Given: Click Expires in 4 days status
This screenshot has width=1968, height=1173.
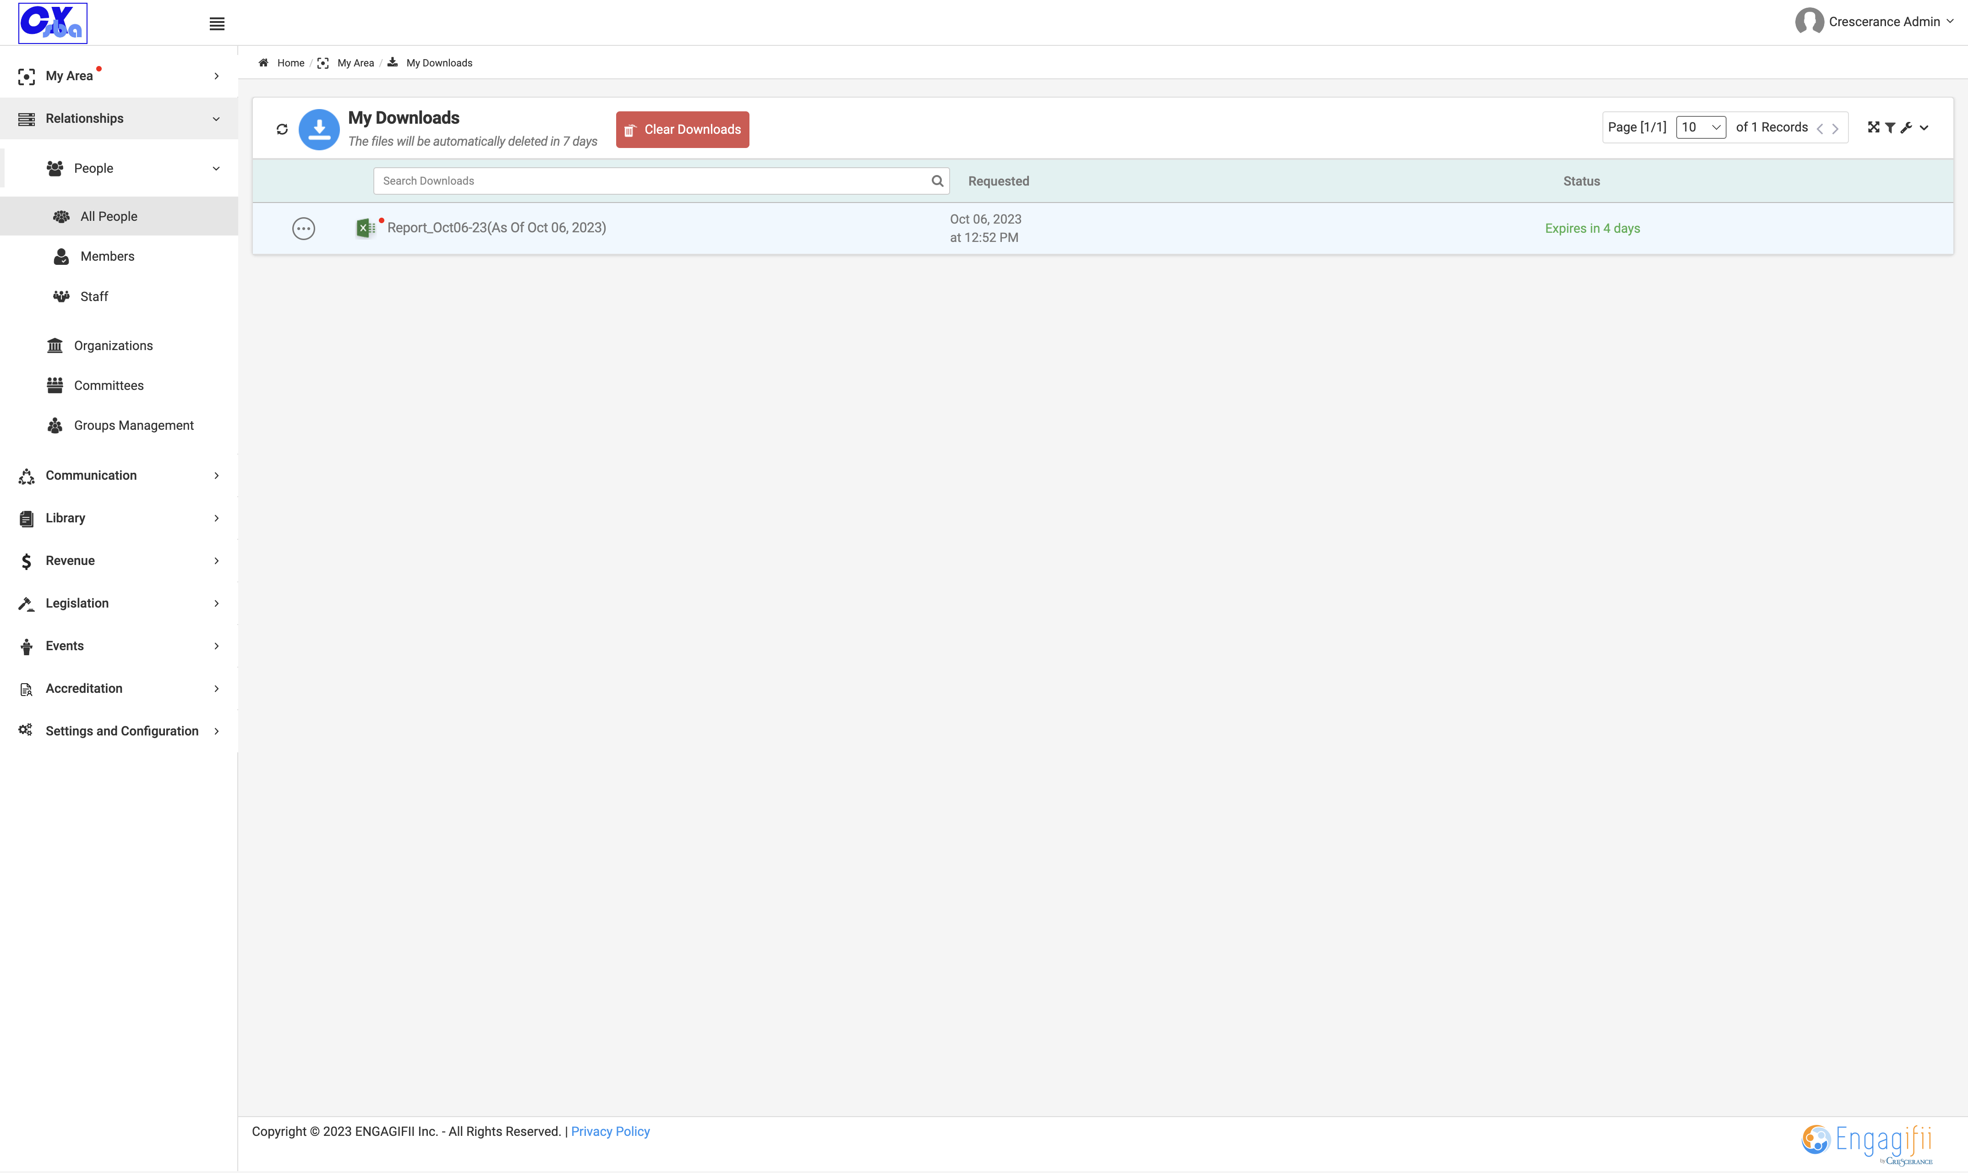Looking at the screenshot, I should [x=1593, y=229].
